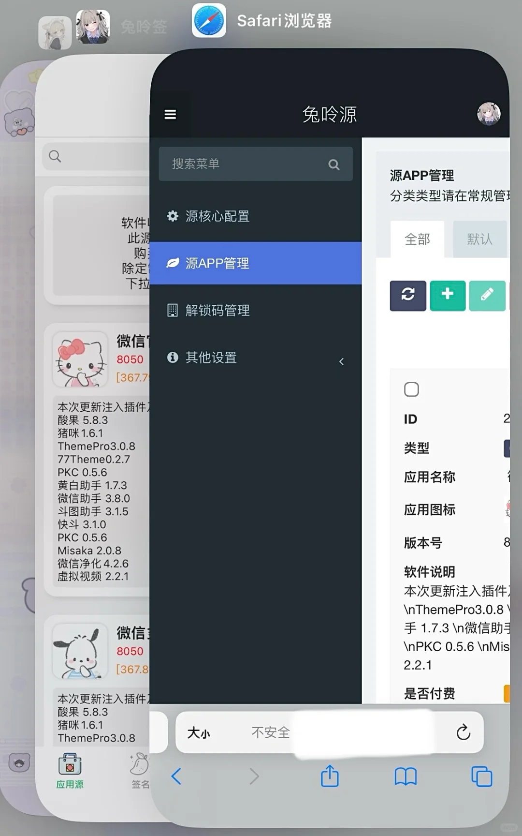Open the 签名 tab in 兔呤签 window
522x836 pixels.
tap(140, 771)
